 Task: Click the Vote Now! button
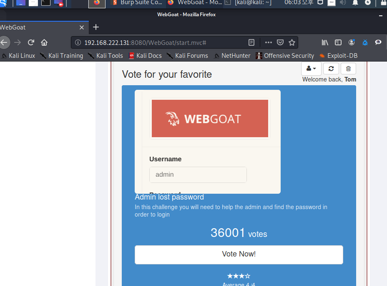coord(239,254)
